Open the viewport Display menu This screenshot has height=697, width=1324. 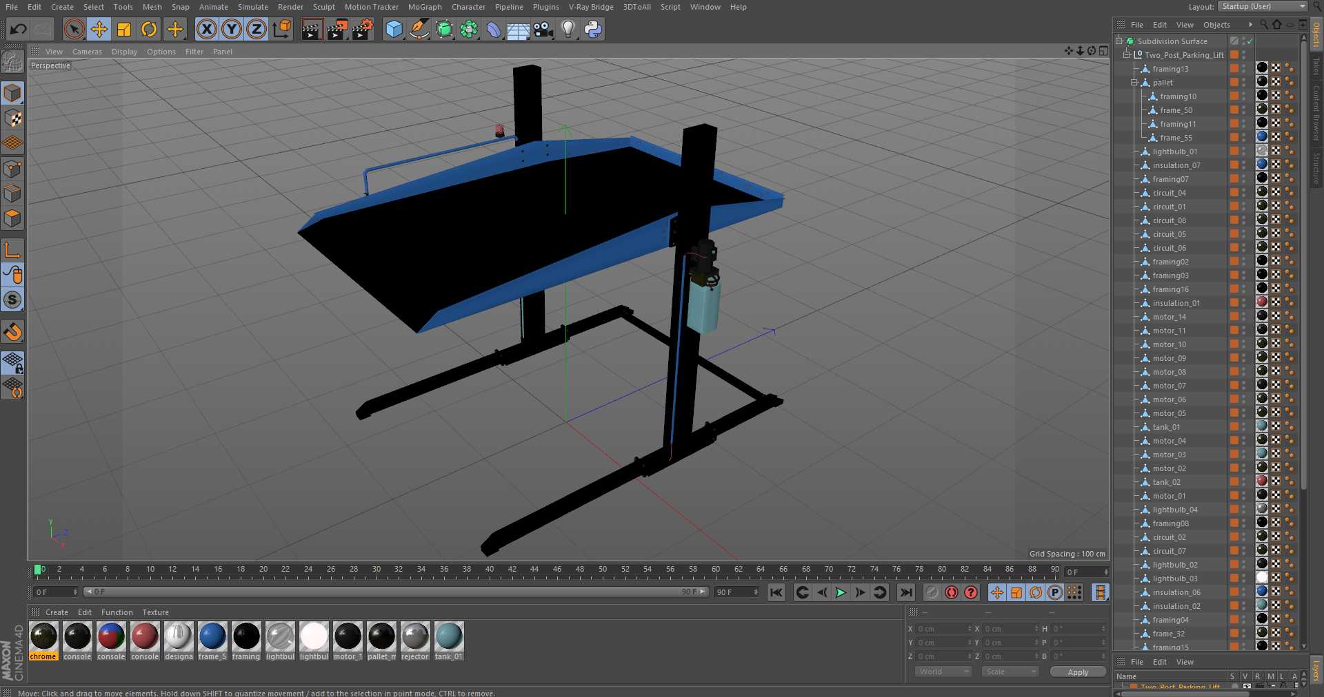pos(124,52)
